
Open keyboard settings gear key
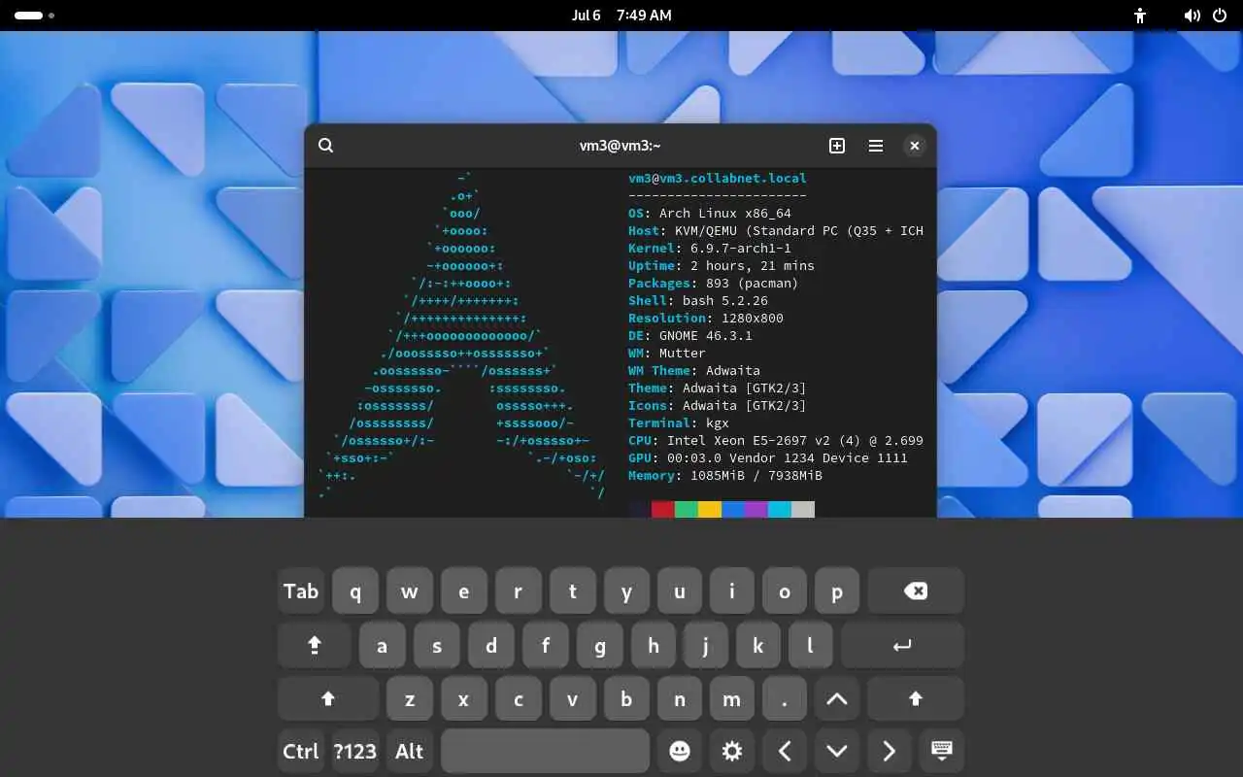tap(732, 751)
